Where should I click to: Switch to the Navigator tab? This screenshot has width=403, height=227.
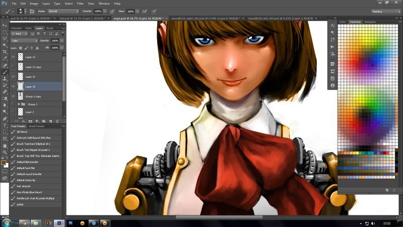[x=370, y=22]
